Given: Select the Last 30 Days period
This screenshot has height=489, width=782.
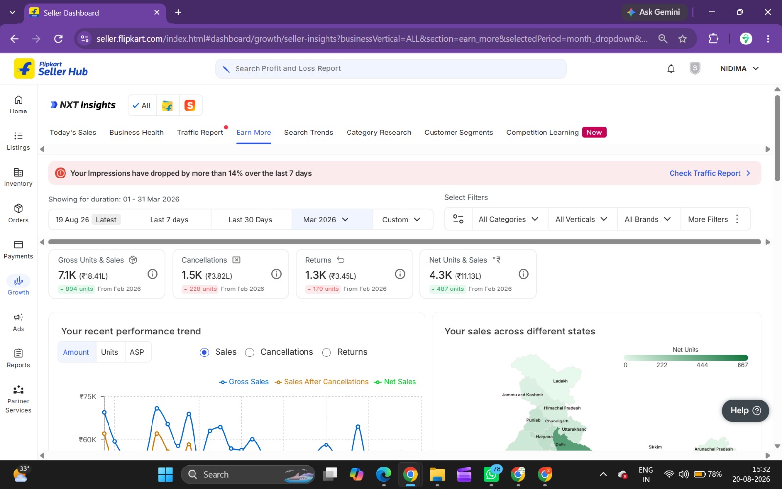Looking at the screenshot, I should pyautogui.click(x=250, y=220).
